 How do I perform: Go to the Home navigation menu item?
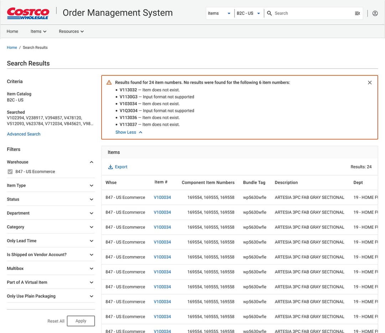point(12,31)
